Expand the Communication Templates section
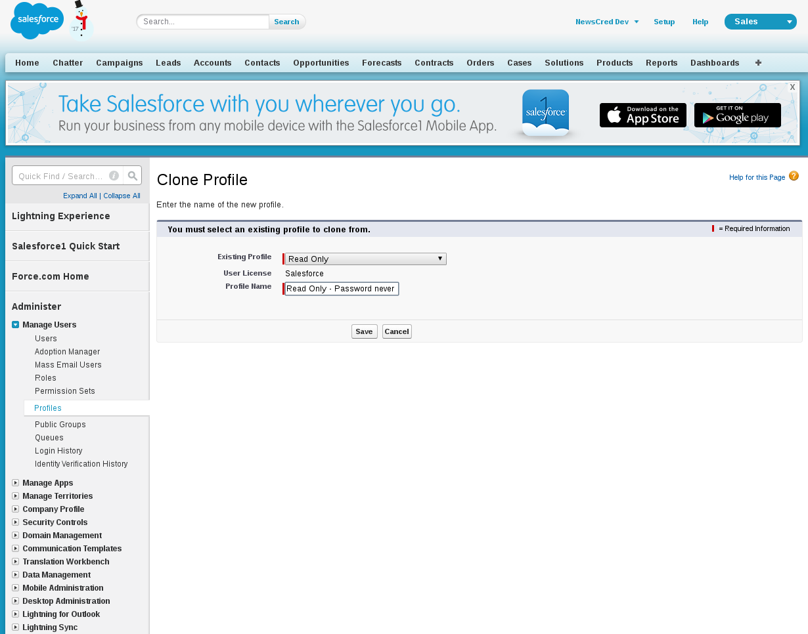The height and width of the screenshot is (634, 808). [15, 549]
